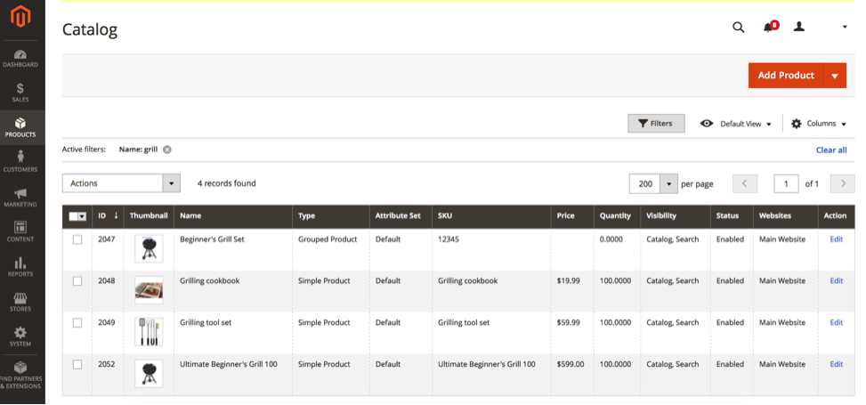
Task: Open the Columns settings menu
Action: pyautogui.click(x=819, y=124)
